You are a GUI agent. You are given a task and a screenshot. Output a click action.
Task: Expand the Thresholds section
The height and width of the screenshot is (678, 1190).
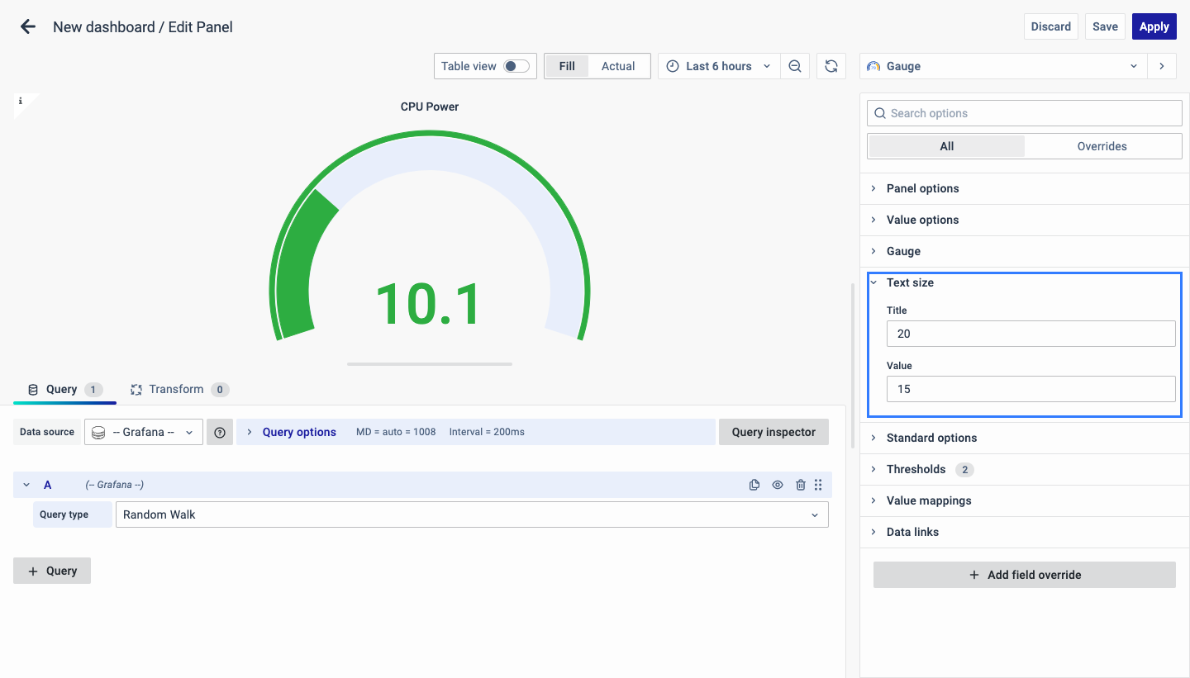[x=916, y=469]
